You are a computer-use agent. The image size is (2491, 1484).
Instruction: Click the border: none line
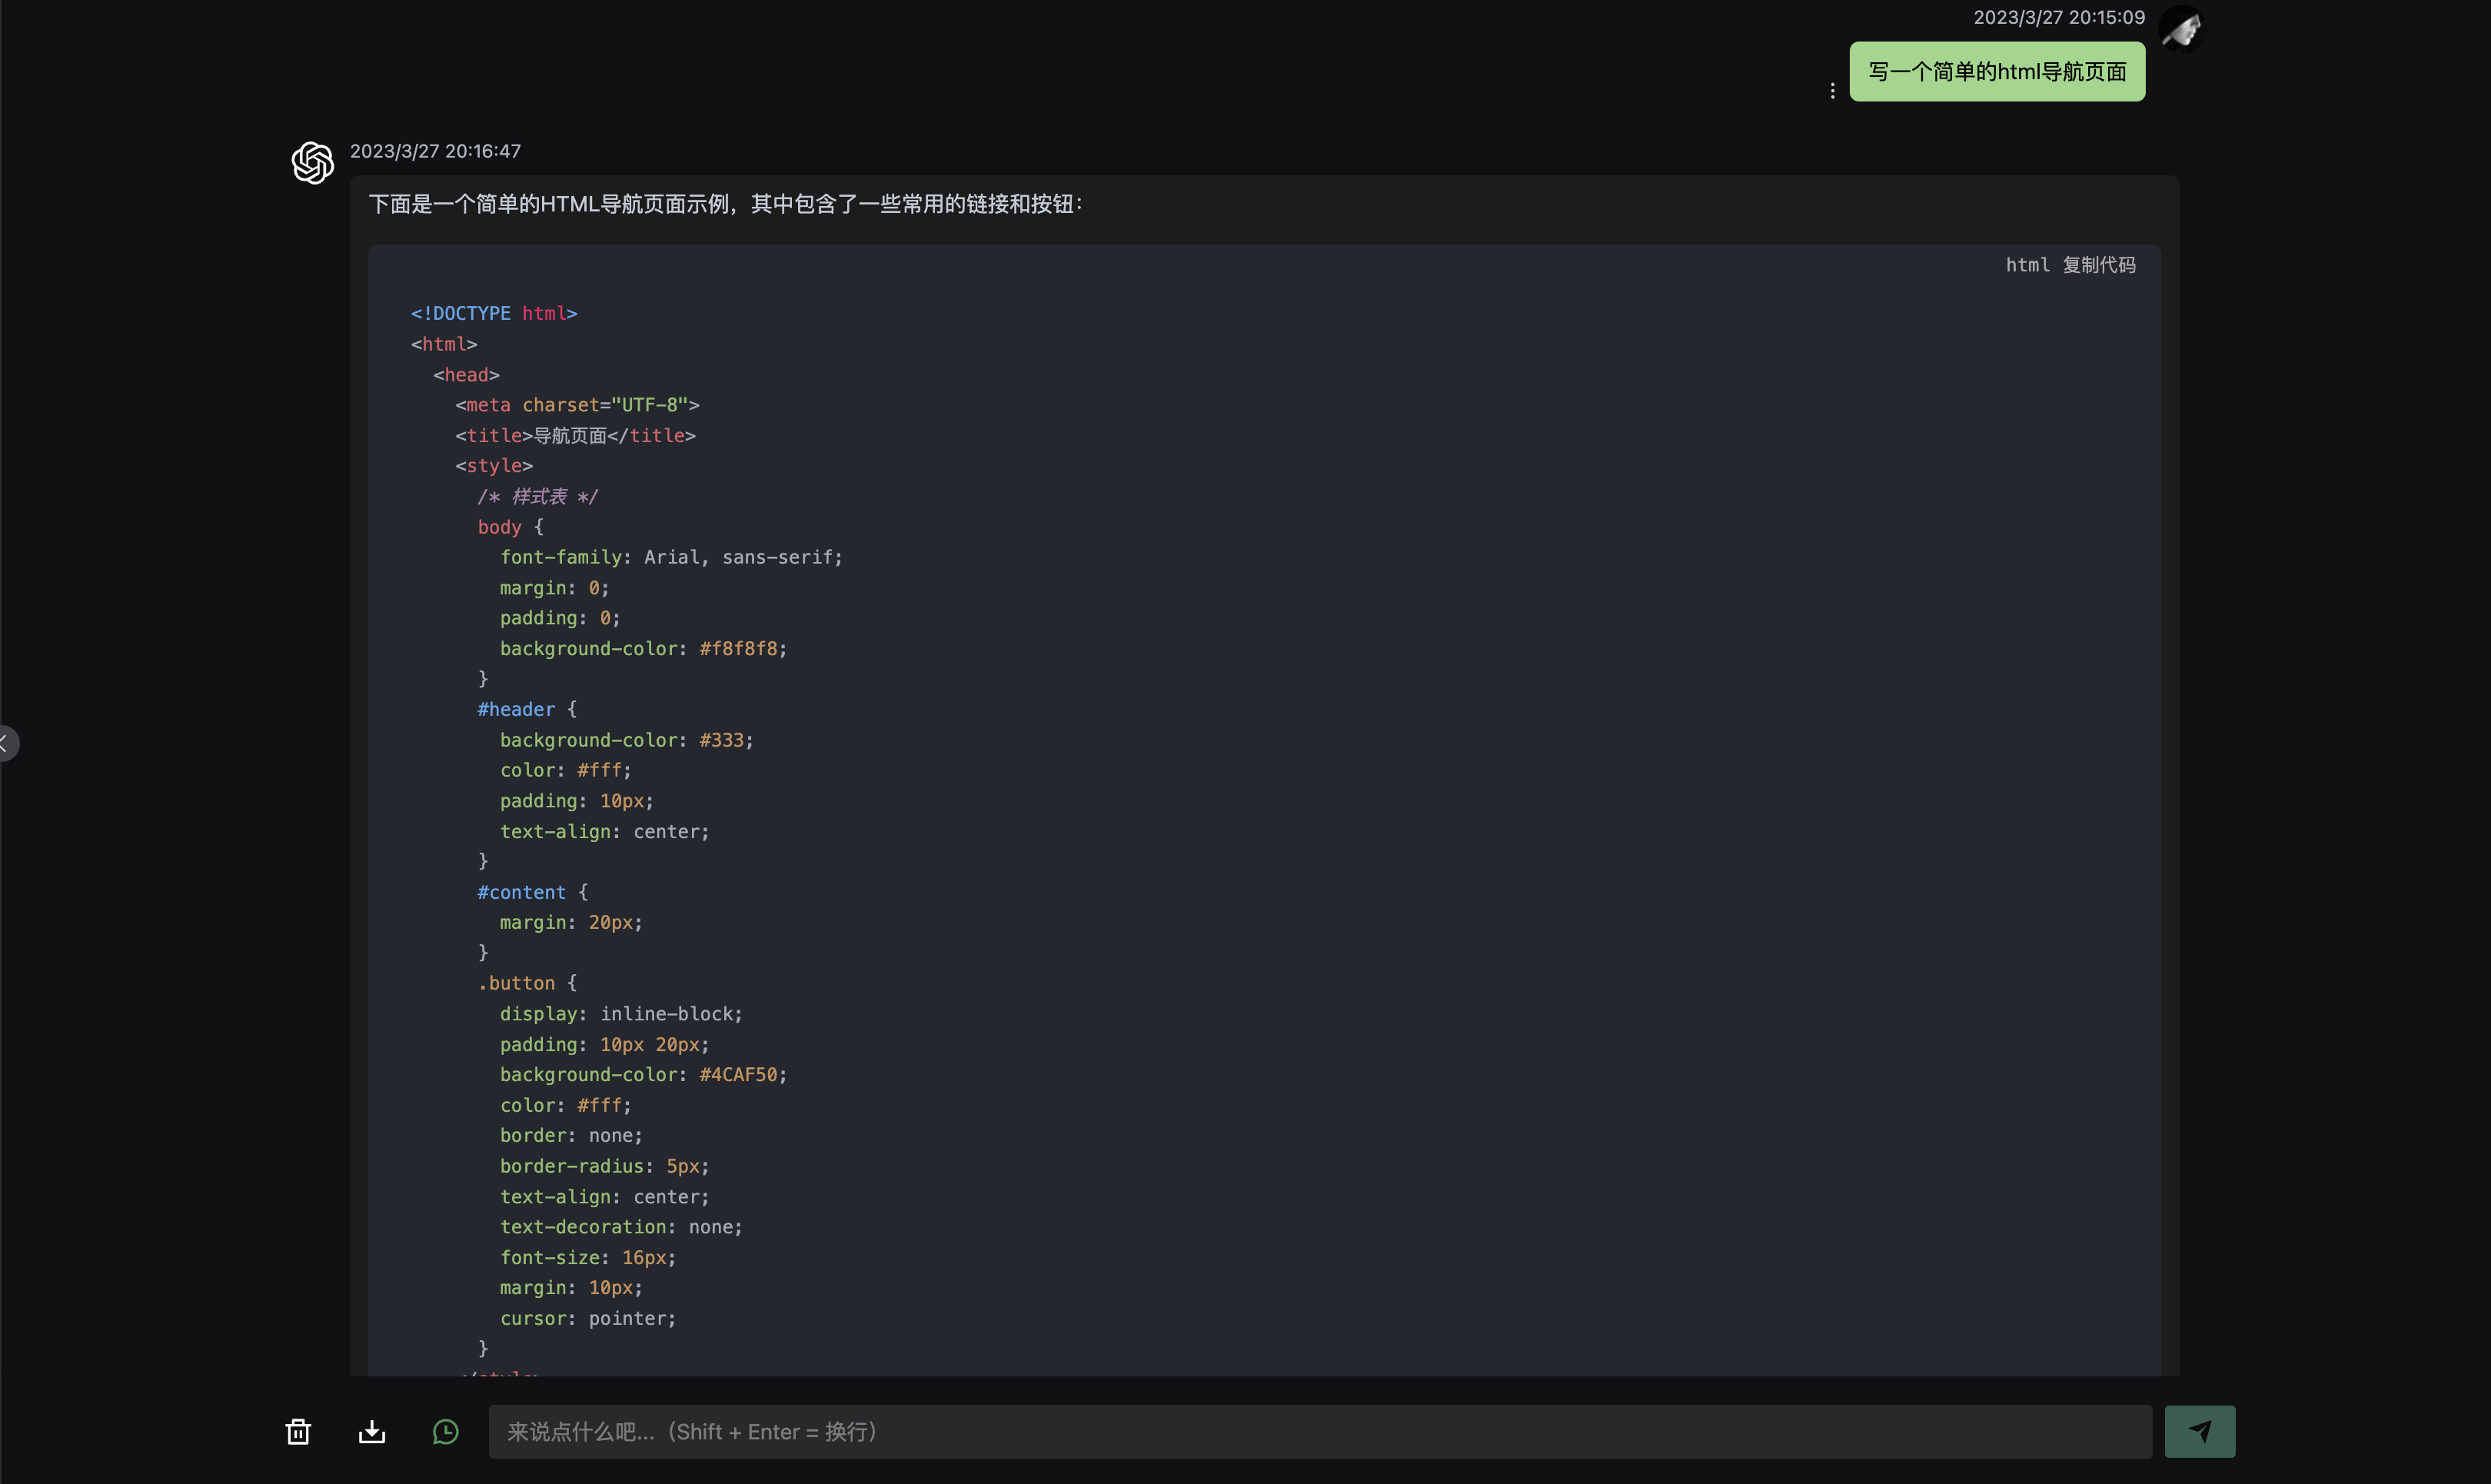coord(570,1135)
